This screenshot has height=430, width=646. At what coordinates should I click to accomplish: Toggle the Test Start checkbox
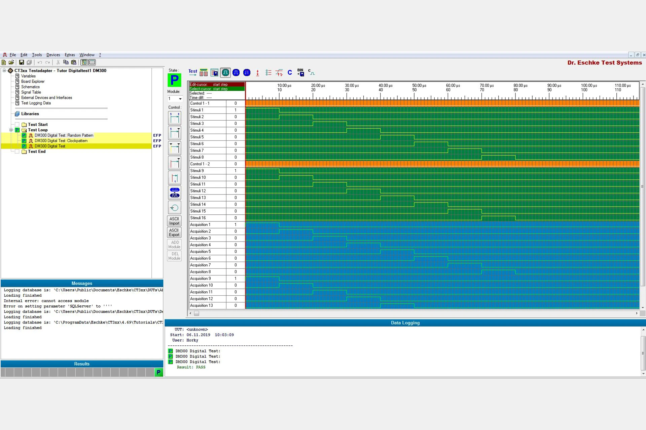[17, 125]
